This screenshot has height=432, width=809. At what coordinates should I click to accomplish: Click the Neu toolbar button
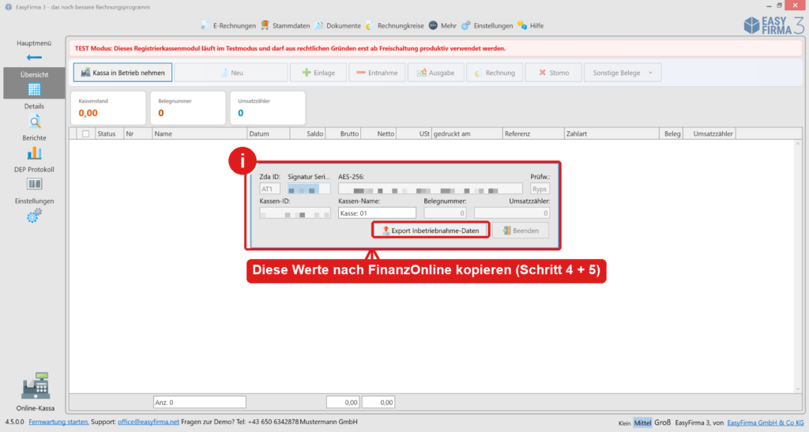231,73
